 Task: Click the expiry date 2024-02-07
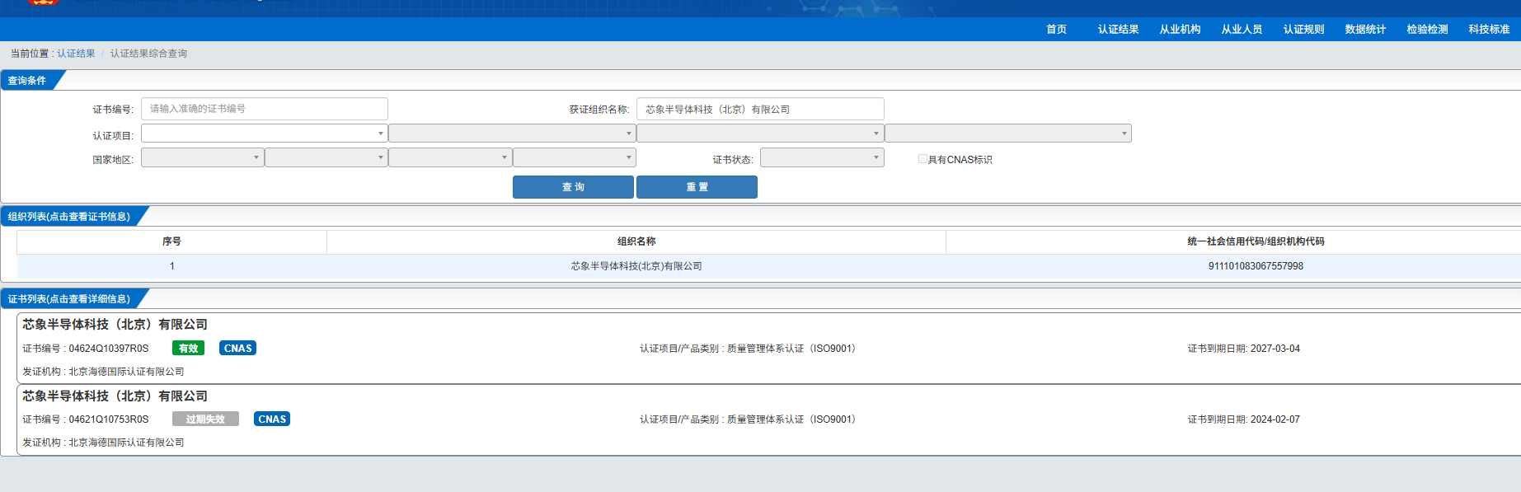1275,419
